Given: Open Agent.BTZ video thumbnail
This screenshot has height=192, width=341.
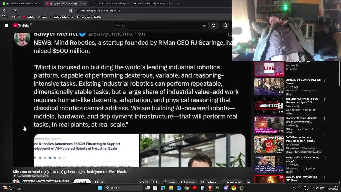Looking at the screenshot, I should pos(269,106).
